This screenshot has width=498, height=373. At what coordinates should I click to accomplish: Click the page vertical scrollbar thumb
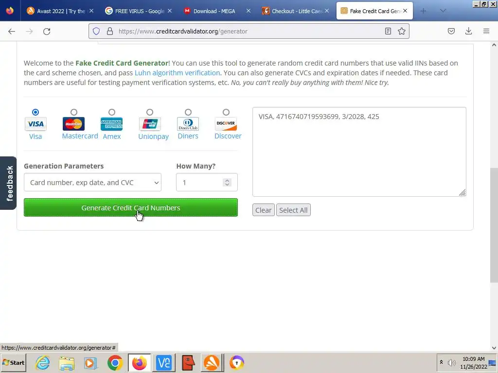coord(494,225)
